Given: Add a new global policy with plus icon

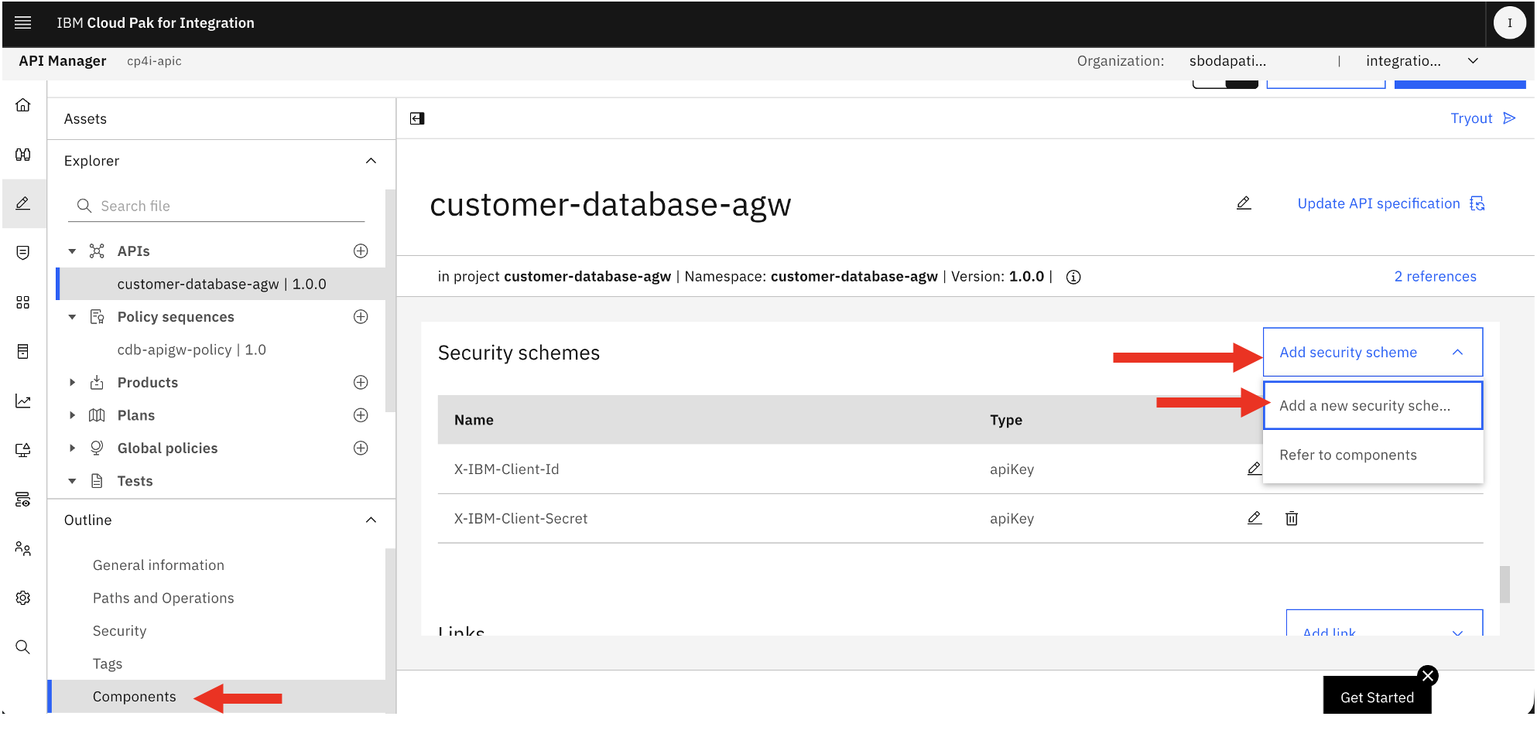Looking at the screenshot, I should click(361, 448).
